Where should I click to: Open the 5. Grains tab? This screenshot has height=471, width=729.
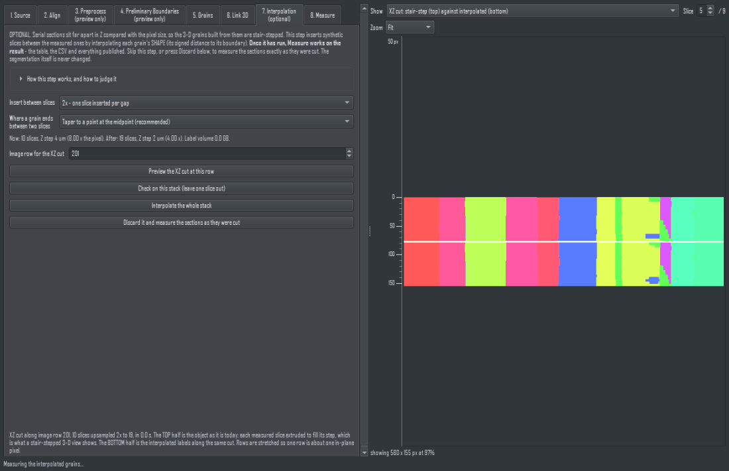[x=203, y=15]
